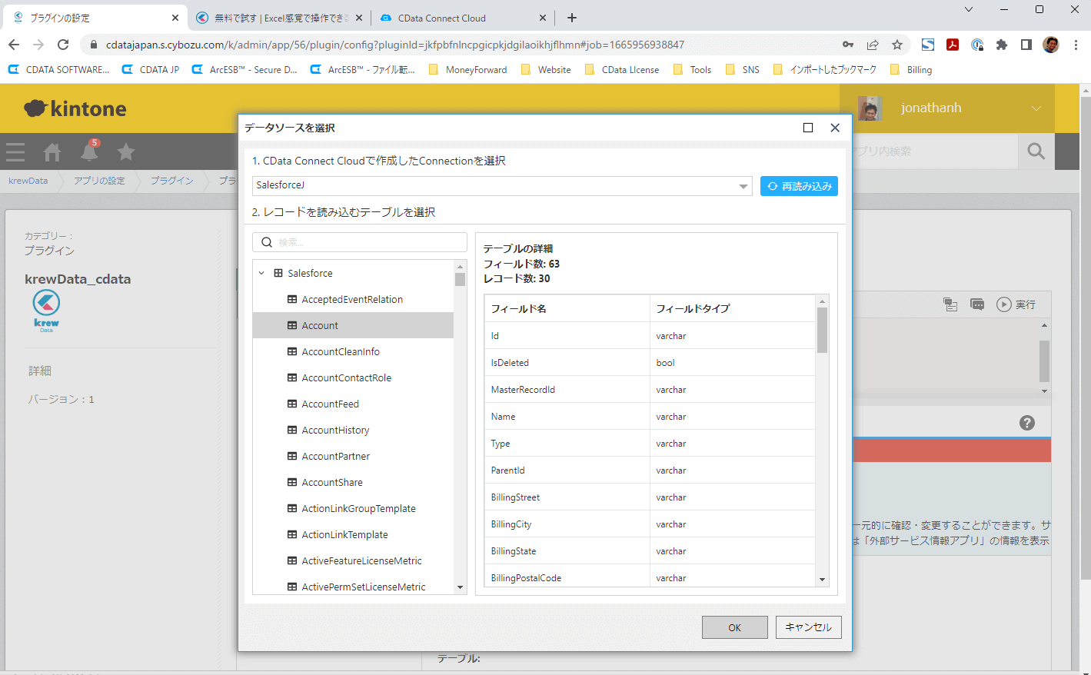This screenshot has width=1091, height=675.
Task: Open the notifications bell icon
Action: pos(89,151)
